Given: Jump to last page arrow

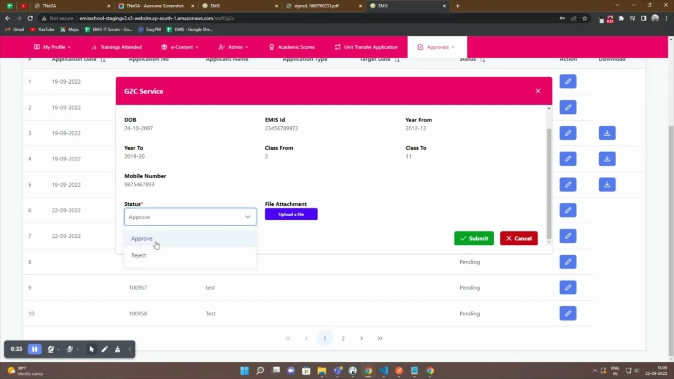Looking at the screenshot, I should 380,338.
